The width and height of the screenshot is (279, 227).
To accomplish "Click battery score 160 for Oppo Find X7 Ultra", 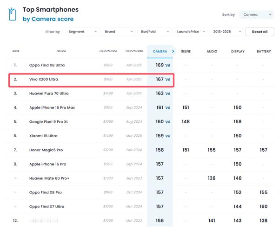I will [264, 207].
